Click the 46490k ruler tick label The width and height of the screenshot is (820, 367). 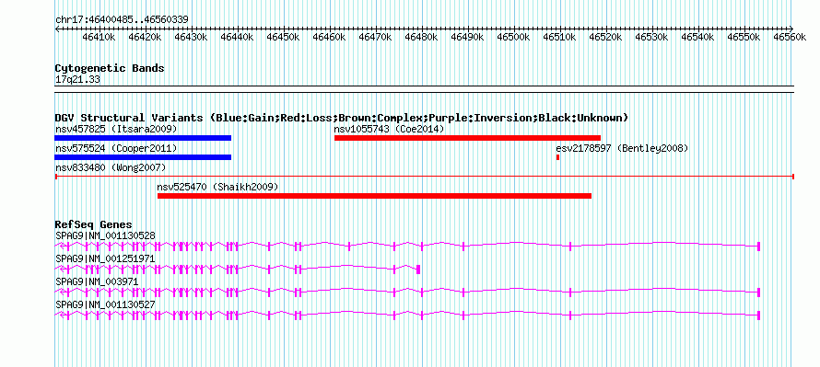coord(467,38)
